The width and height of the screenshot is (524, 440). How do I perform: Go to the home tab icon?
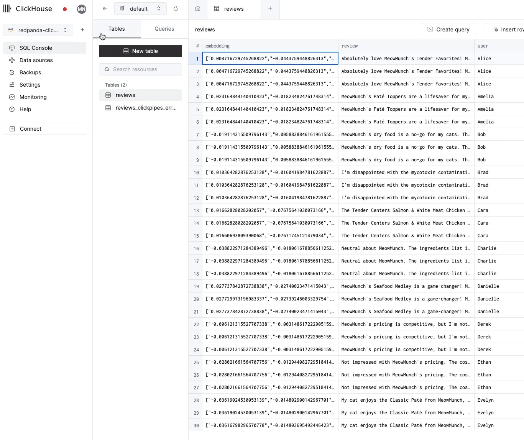coord(198,8)
